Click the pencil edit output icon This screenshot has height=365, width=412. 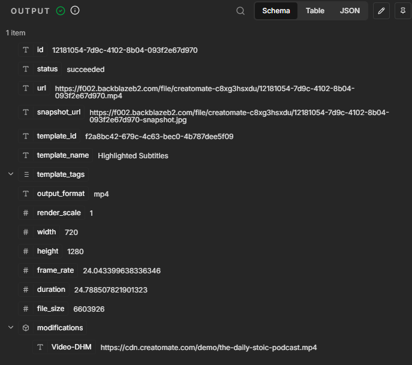(x=381, y=11)
